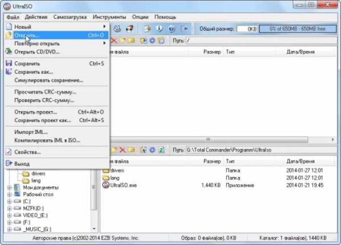Click the new folder icon in image pane toolbar
This screenshot has height=245, width=341.
click(122, 40)
